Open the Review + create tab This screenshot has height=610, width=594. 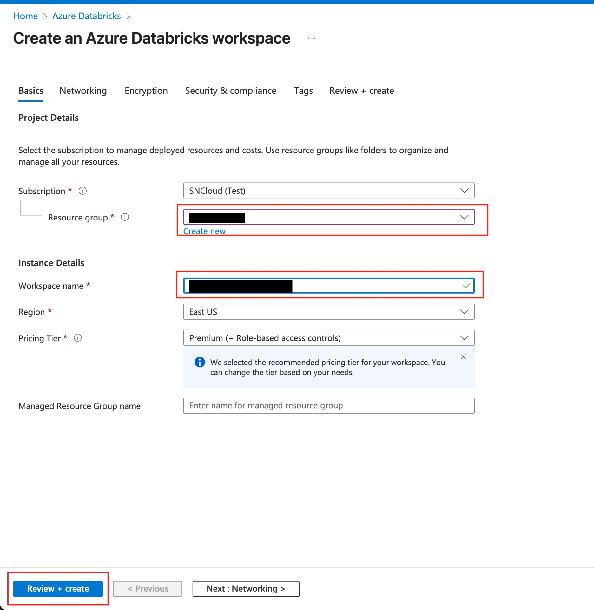click(362, 91)
